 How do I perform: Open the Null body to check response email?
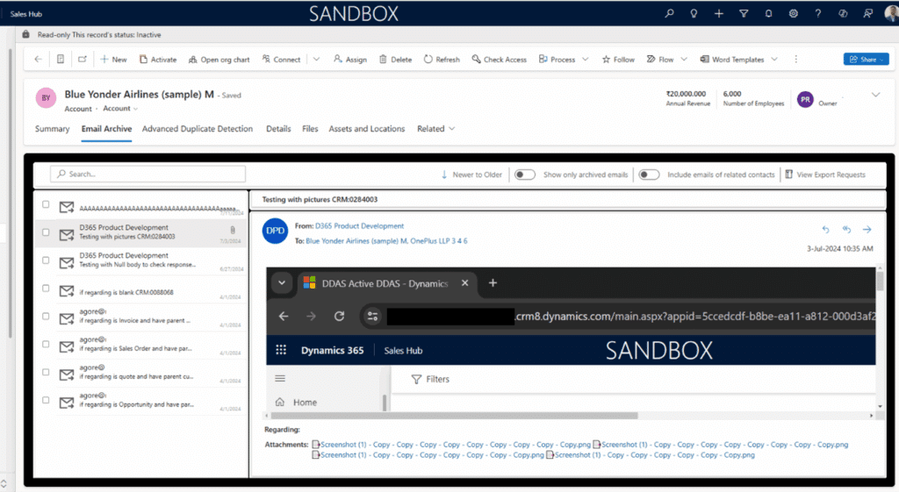(141, 260)
